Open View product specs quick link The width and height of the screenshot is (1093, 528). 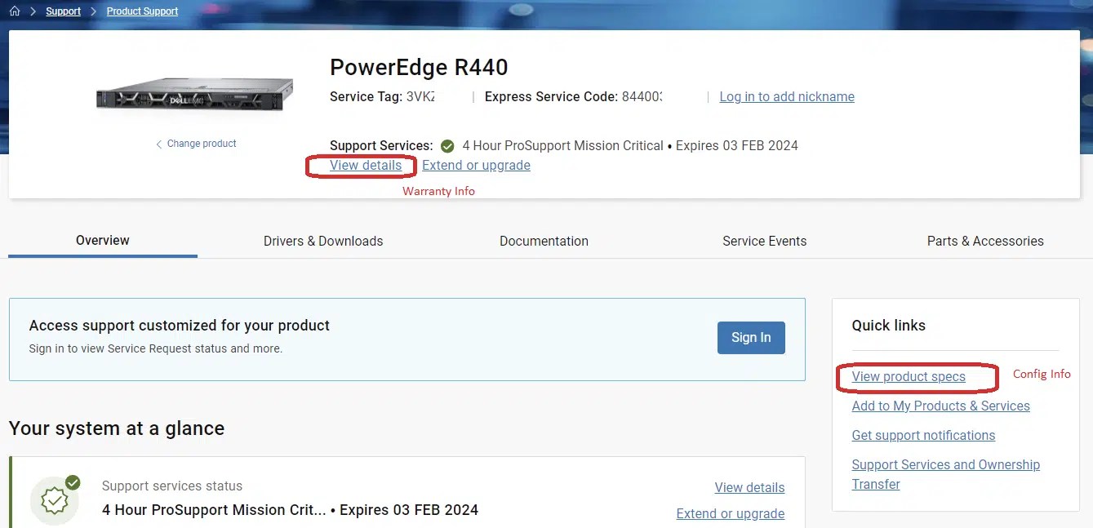[x=909, y=376]
